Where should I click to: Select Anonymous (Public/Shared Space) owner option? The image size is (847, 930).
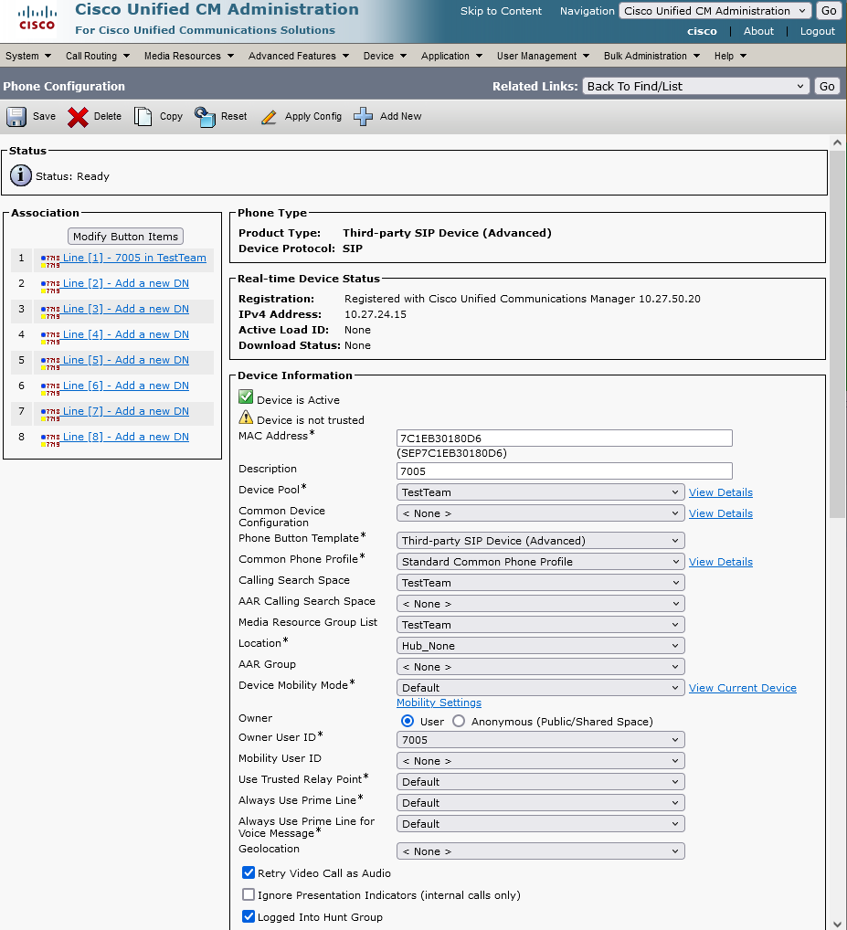coord(459,722)
